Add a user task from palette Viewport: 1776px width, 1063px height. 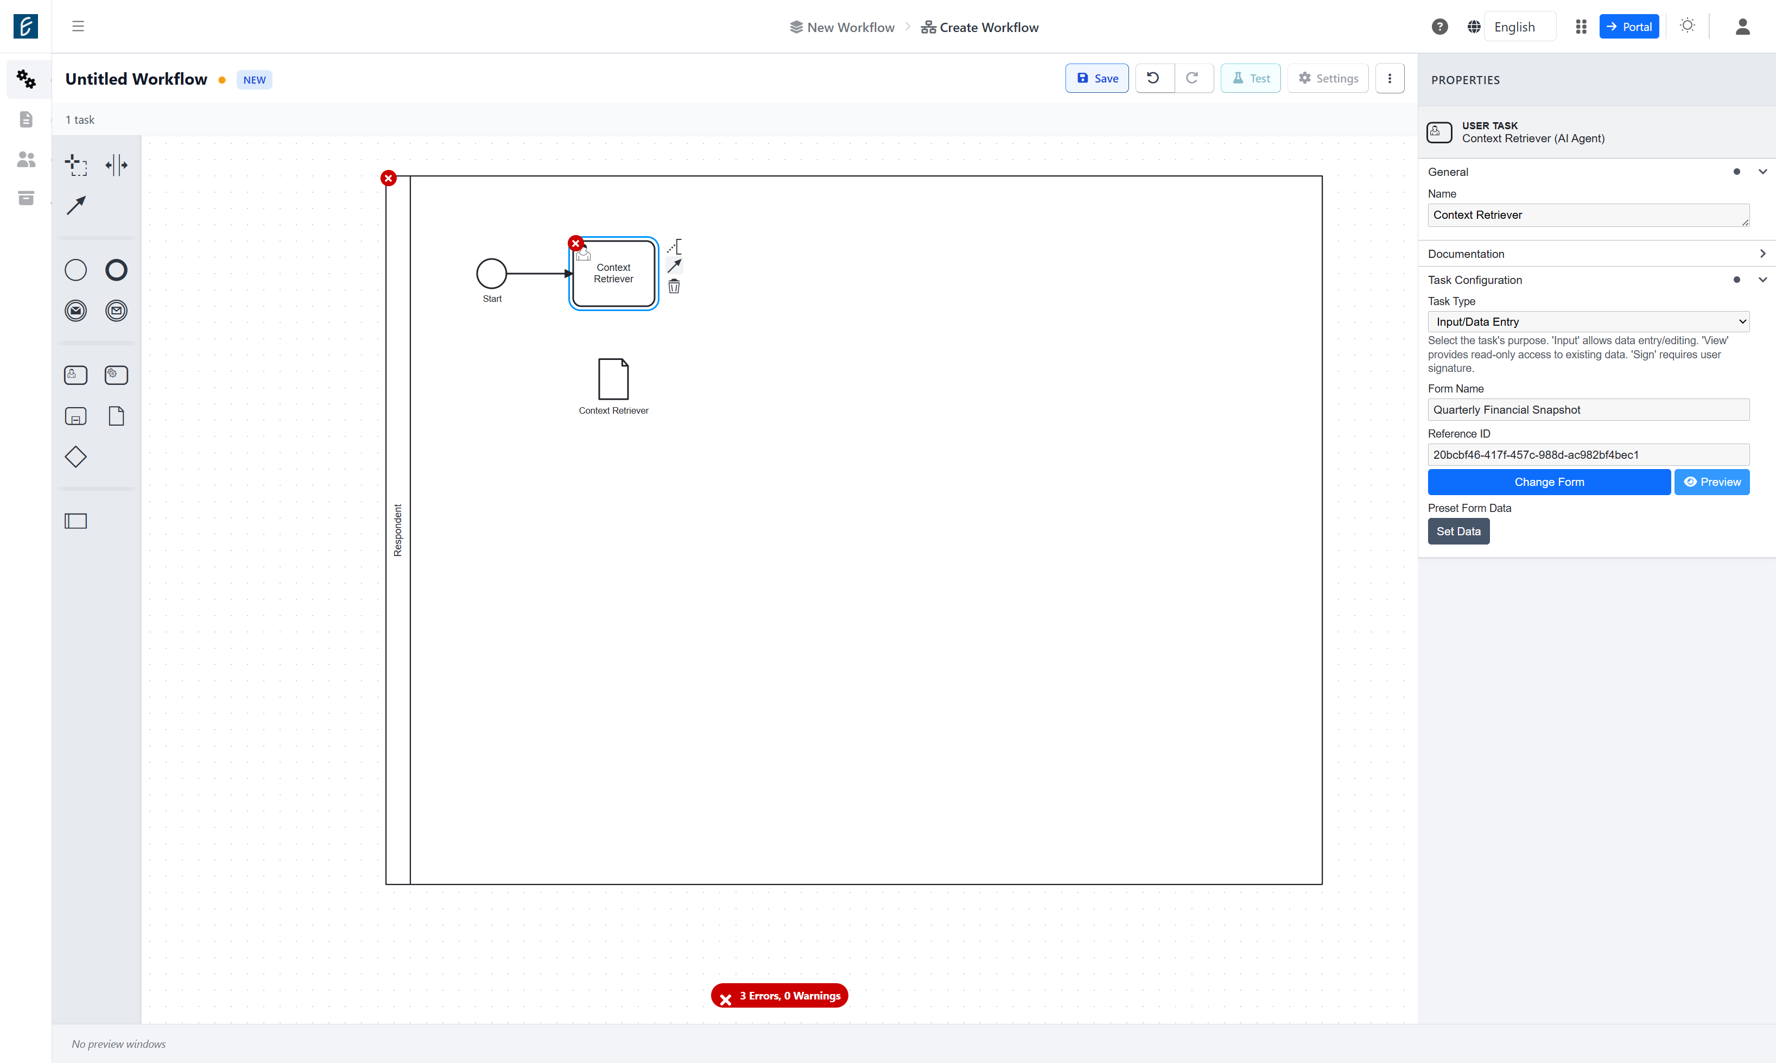[x=76, y=375]
